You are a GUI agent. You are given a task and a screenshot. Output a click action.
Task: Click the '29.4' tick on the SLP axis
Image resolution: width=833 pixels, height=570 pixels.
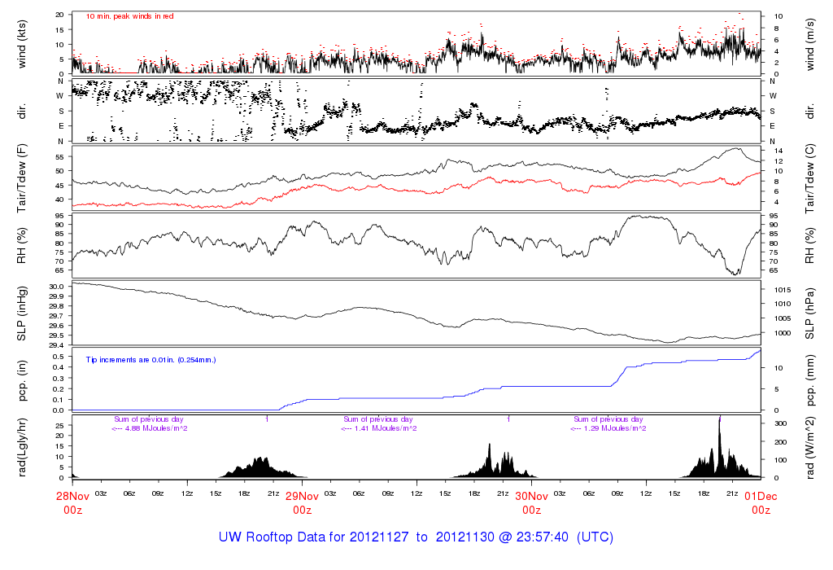(58, 345)
